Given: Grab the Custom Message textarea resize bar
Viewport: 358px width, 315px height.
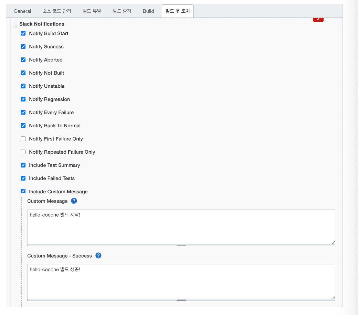Looking at the screenshot, I should (181, 246).
